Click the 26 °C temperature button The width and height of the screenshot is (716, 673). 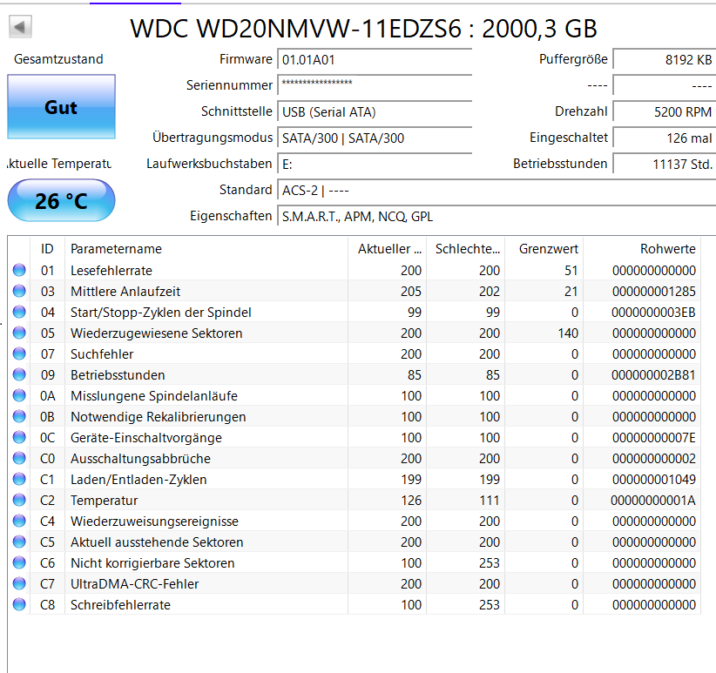tap(61, 201)
